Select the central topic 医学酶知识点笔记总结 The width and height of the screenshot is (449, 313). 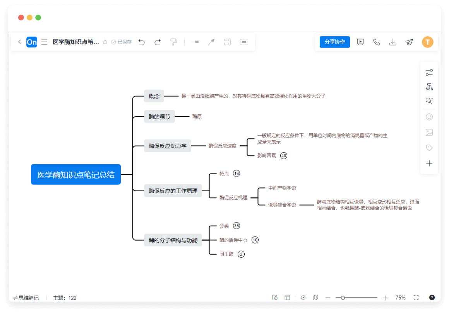[76, 174]
